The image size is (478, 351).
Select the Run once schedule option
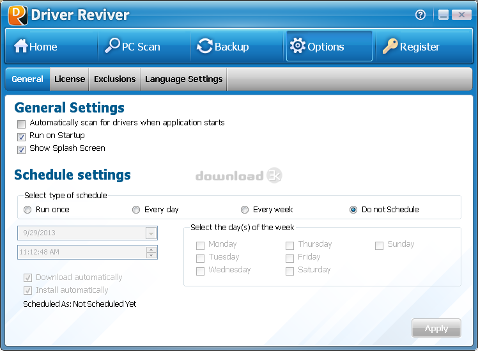tap(27, 210)
